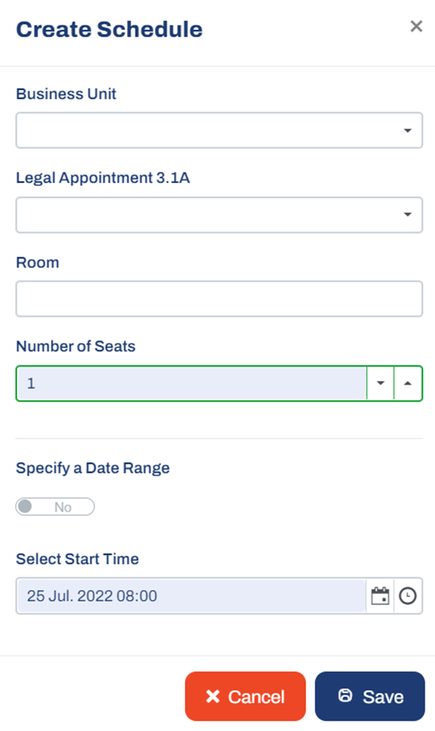Click the Specify a Date Range label

(93, 468)
